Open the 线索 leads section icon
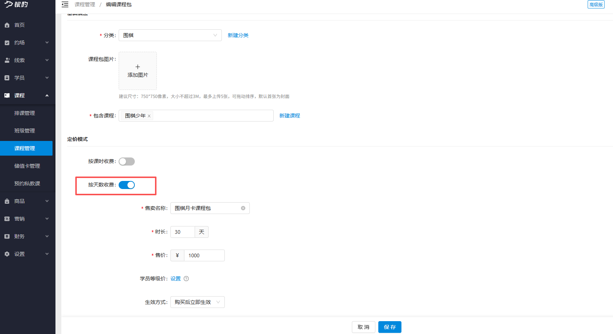 tap(7, 60)
